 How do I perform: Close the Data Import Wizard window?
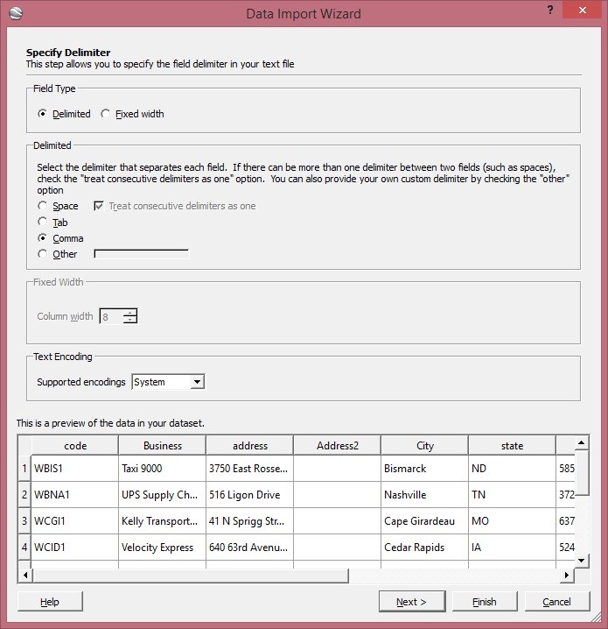click(582, 10)
